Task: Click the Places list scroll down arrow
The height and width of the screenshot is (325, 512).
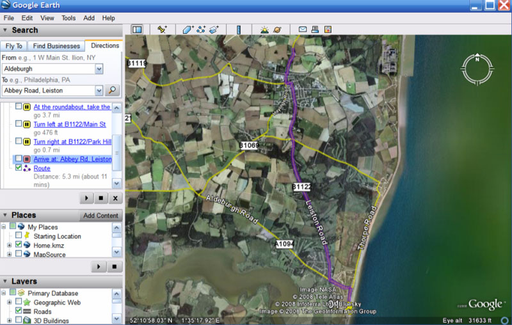Action: [117, 252]
